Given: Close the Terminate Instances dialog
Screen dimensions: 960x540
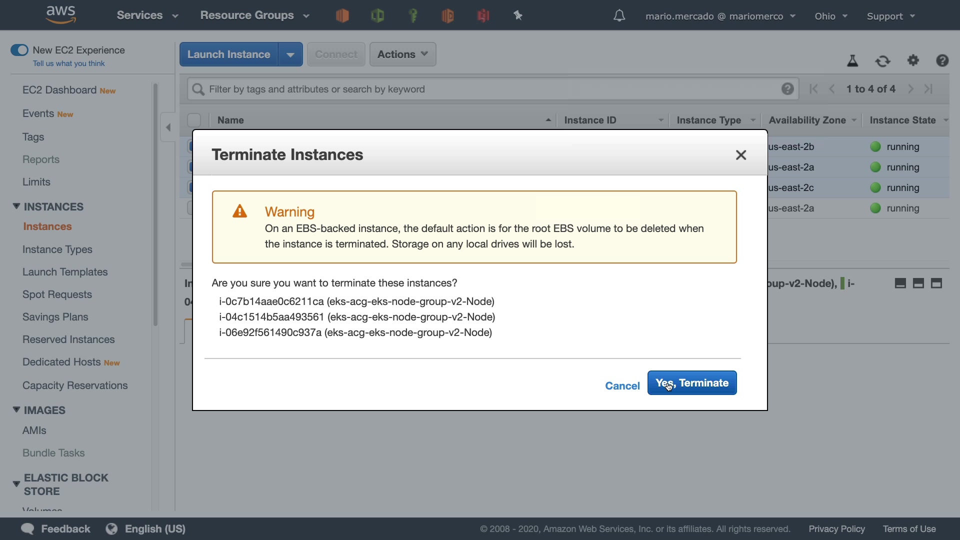Looking at the screenshot, I should coord(740,155).
